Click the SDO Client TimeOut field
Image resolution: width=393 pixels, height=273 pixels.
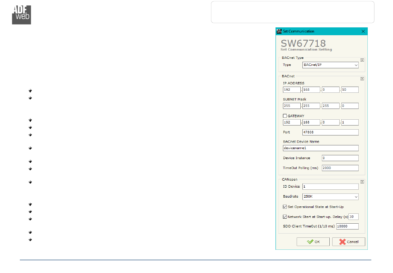[x=347, y=226]
